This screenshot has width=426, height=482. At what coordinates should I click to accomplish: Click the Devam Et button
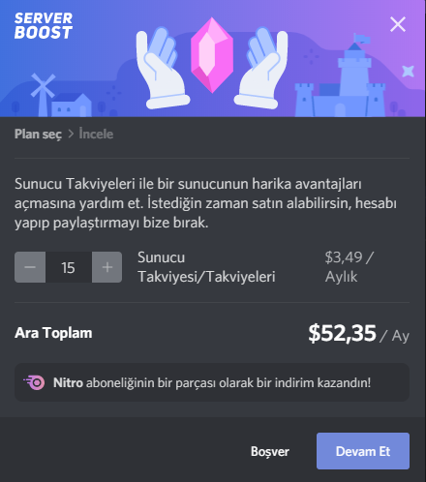coord(363,451)
